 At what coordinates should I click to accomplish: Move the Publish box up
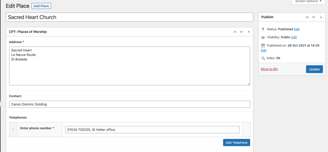click(x=307, y=17)
